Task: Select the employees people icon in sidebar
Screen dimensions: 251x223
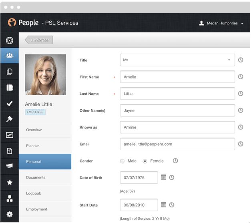Action: (x=10, y=56)
